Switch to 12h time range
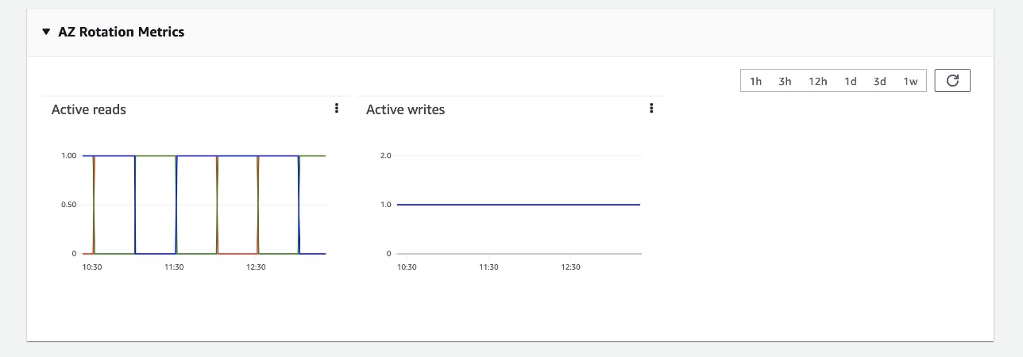 (818, 81)
